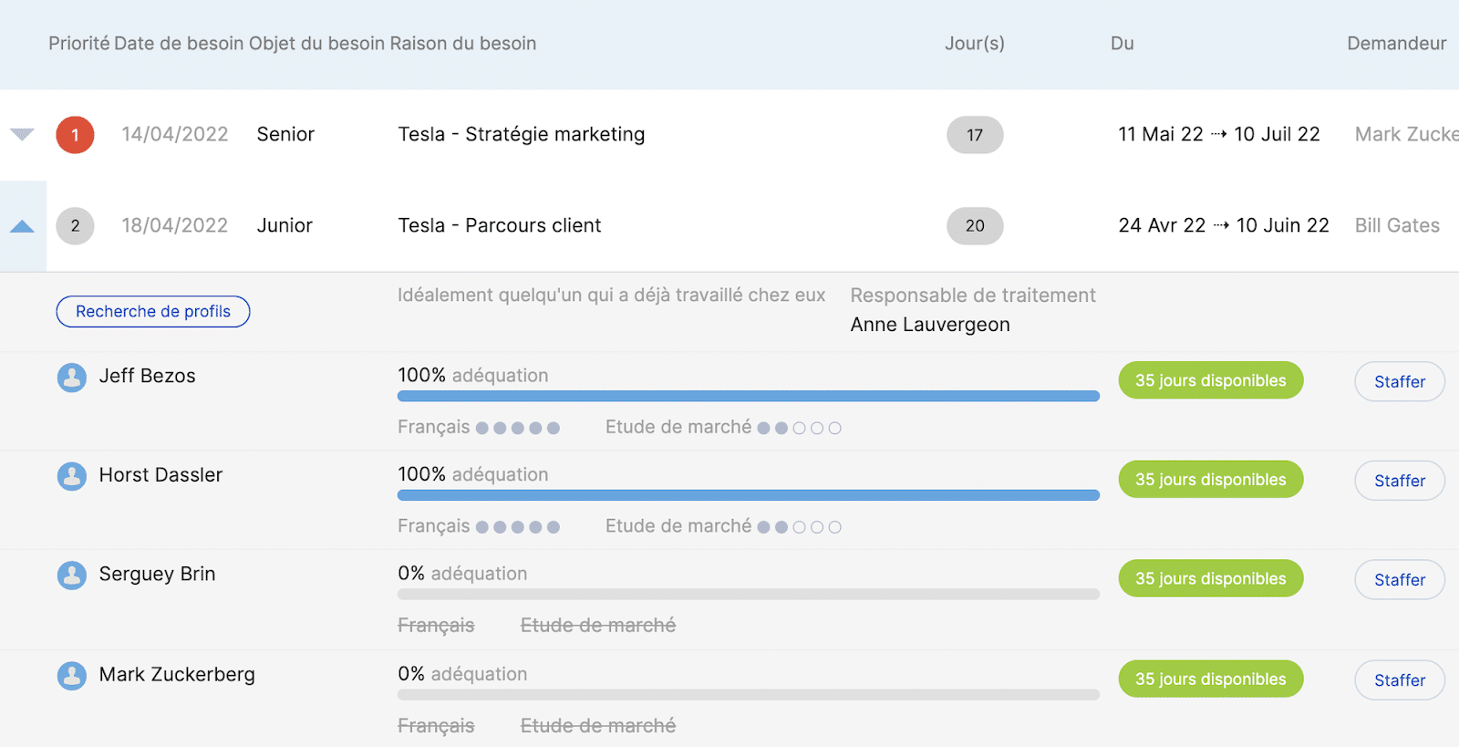
Task: Click the 17 days badge
Action: 975,135
